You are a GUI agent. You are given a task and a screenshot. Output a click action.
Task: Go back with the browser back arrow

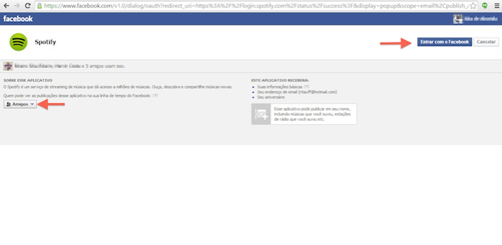pyautogui.click(x=6, y=6)
